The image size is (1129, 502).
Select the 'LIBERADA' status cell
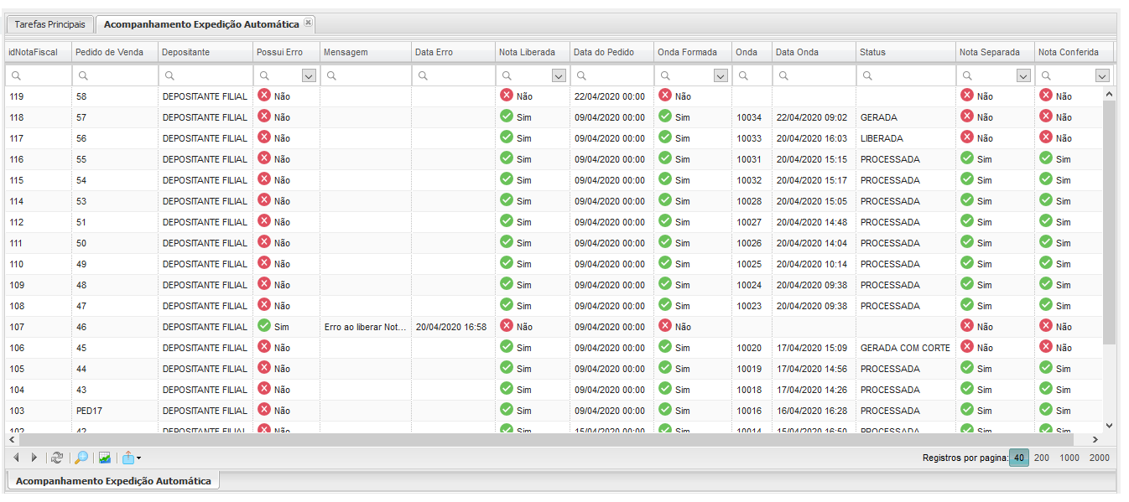[906, 138]
